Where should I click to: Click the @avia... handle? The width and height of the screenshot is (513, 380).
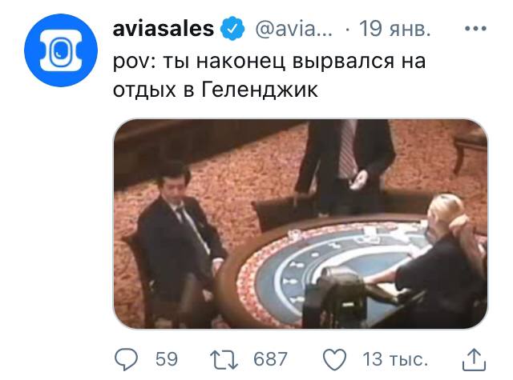click(293, 29)
